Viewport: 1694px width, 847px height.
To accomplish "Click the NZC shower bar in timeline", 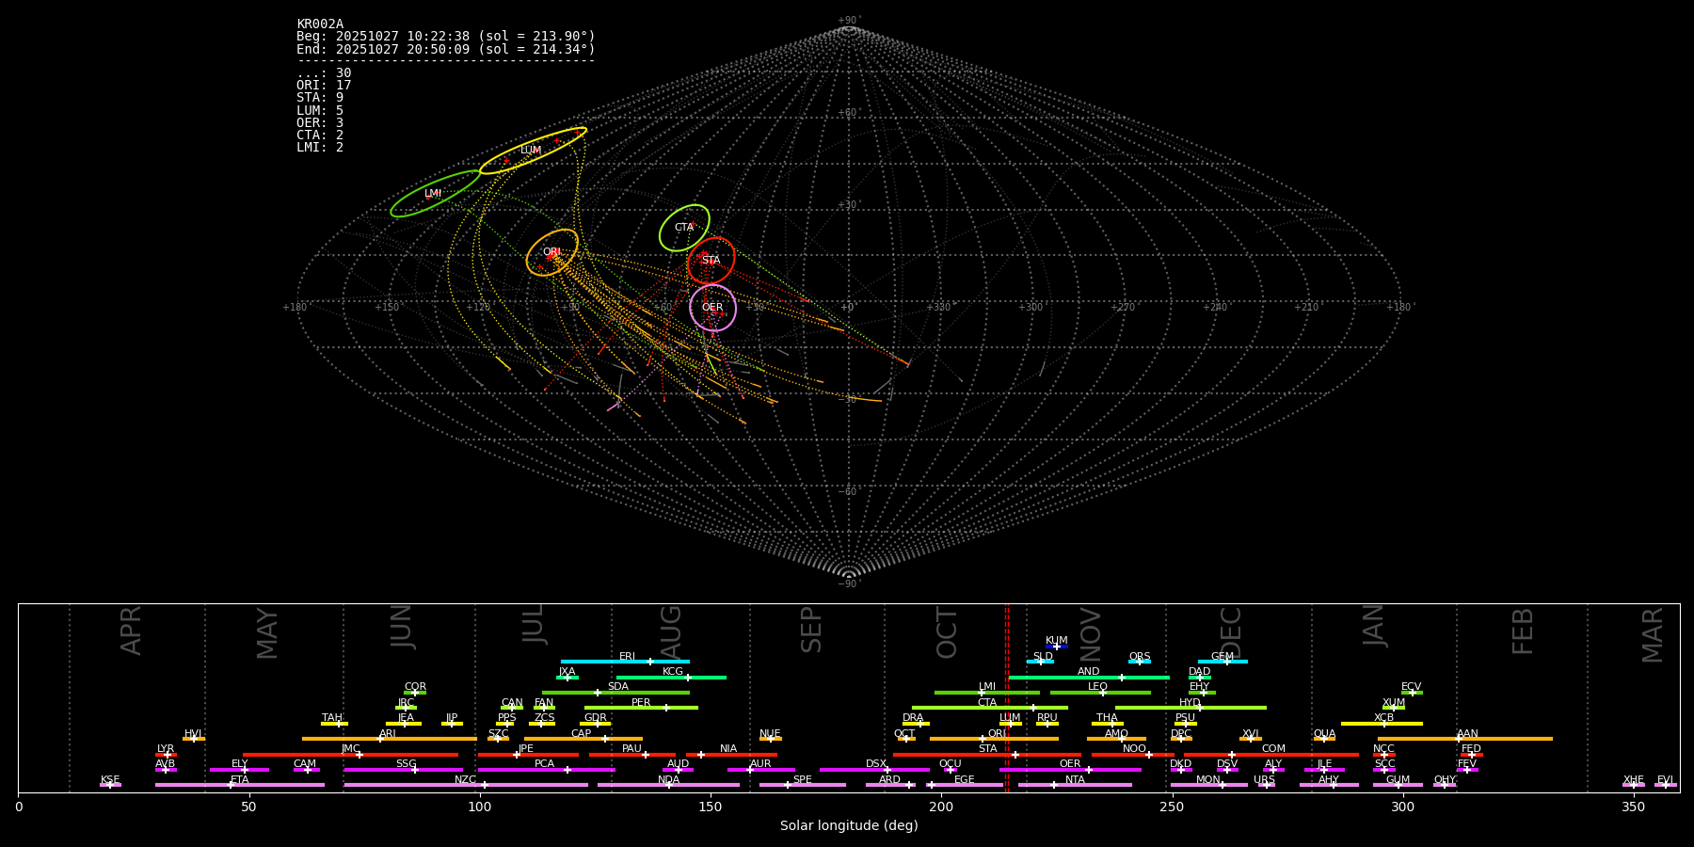I will click(x=466, y=785).
